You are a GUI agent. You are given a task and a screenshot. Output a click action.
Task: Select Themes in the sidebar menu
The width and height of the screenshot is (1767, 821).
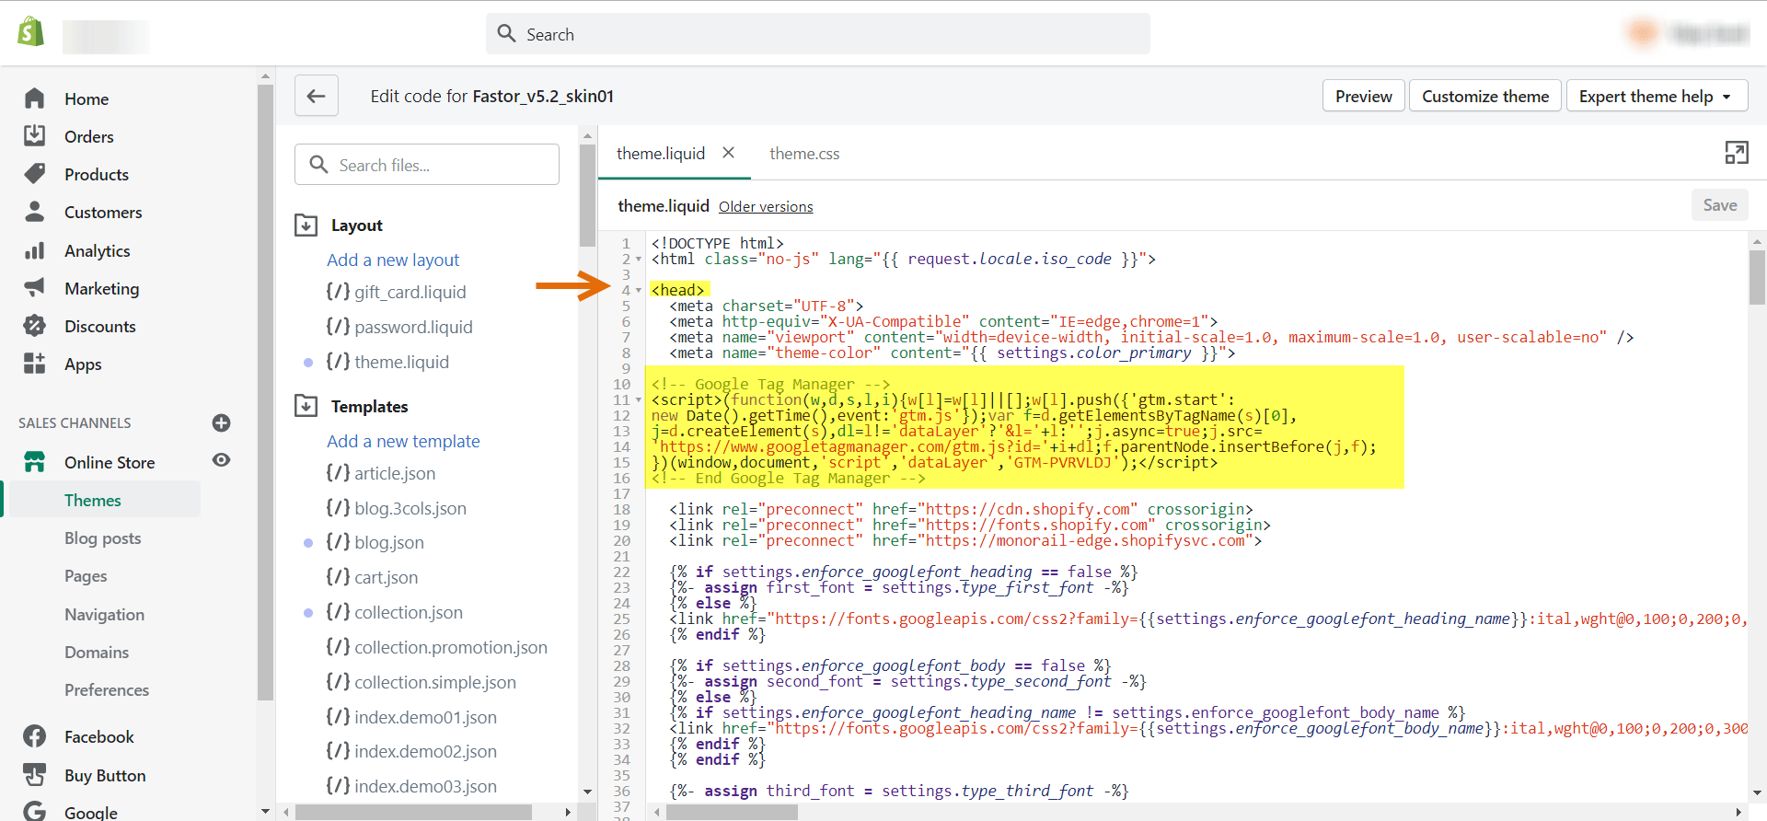click(x=93, y=500)
